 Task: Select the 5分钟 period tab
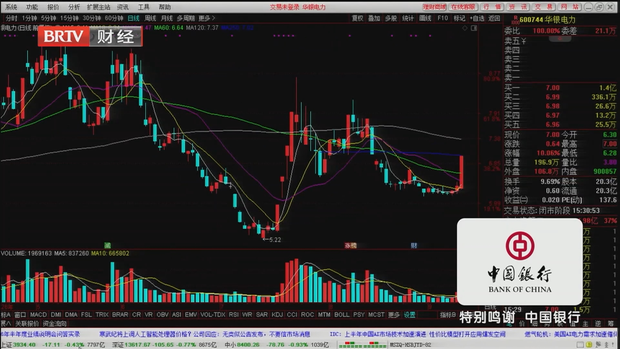pyautogui.click(x=48, y=18)
